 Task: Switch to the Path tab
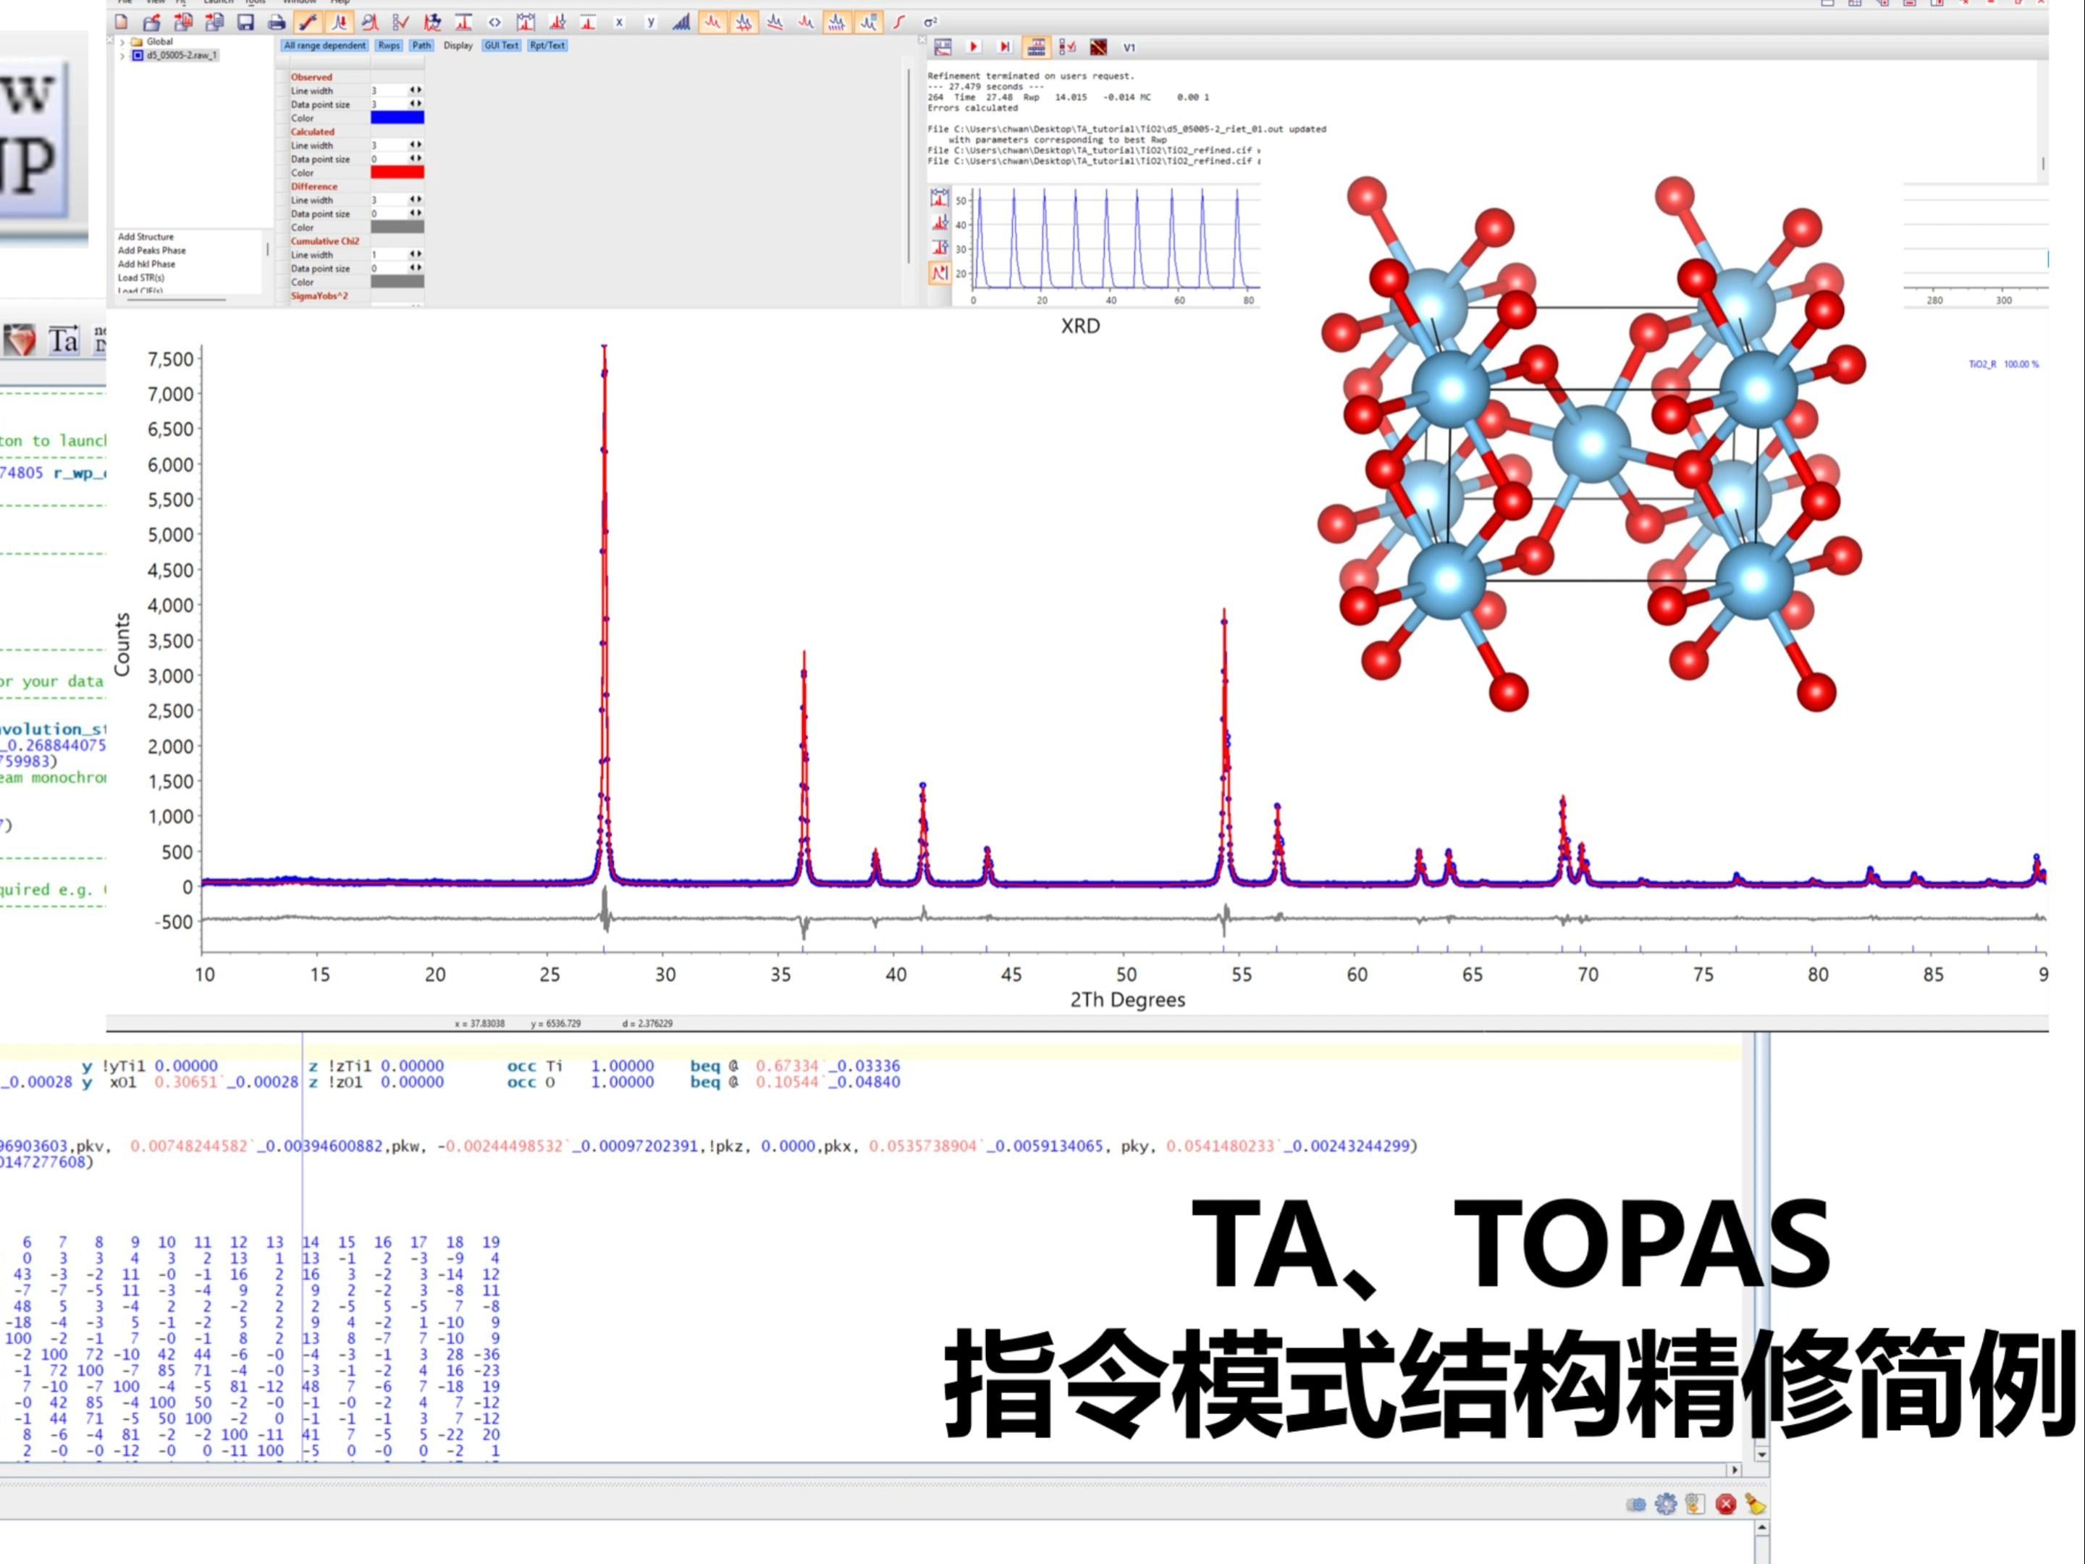(421, 45)
